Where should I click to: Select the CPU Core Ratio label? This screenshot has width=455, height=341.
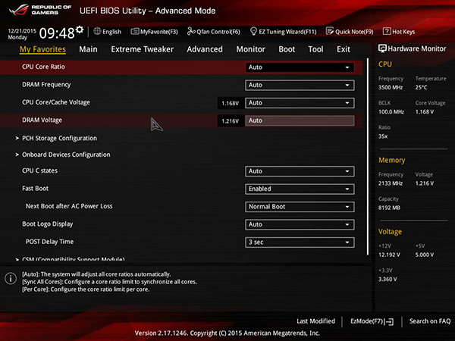tap(43, 67)
